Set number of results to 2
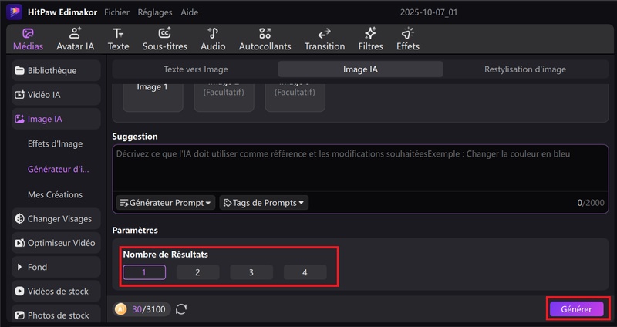Viewport: 617px width, 327px height. pyautogui.click(x=197, y=272)
